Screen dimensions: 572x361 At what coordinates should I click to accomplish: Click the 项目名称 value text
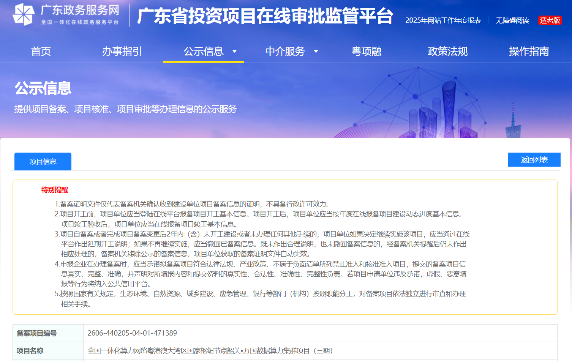(210, 351)
